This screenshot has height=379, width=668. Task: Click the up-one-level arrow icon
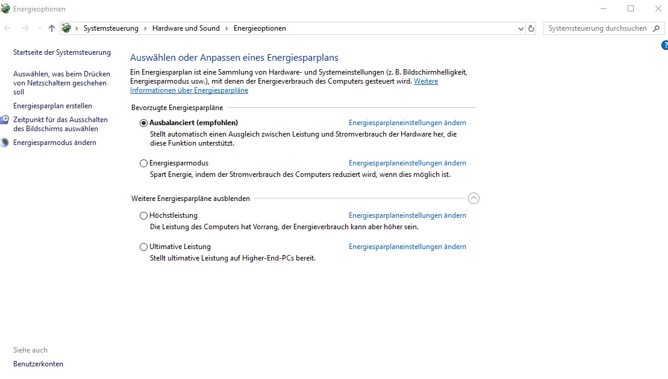tap(51, 28)
